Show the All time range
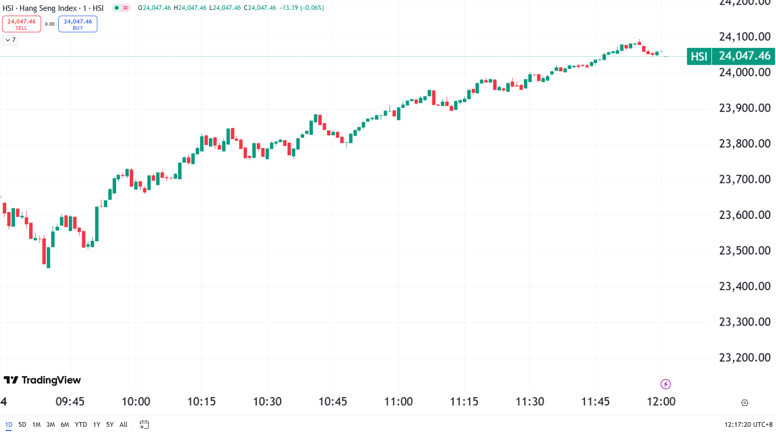Screen dimensions: 776x432 [123, 424]
